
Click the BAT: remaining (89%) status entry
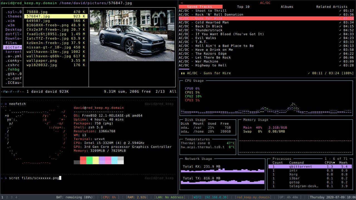point(75,197)
